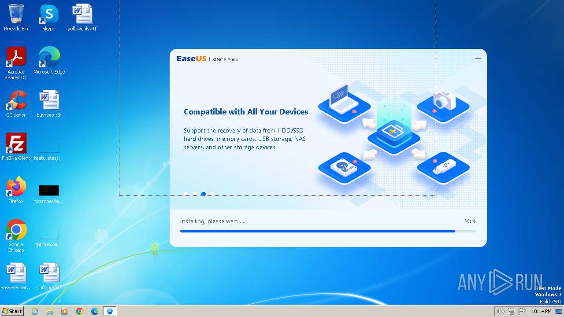Select the yellowonly.rtf document icon

(x=82, y=18)
